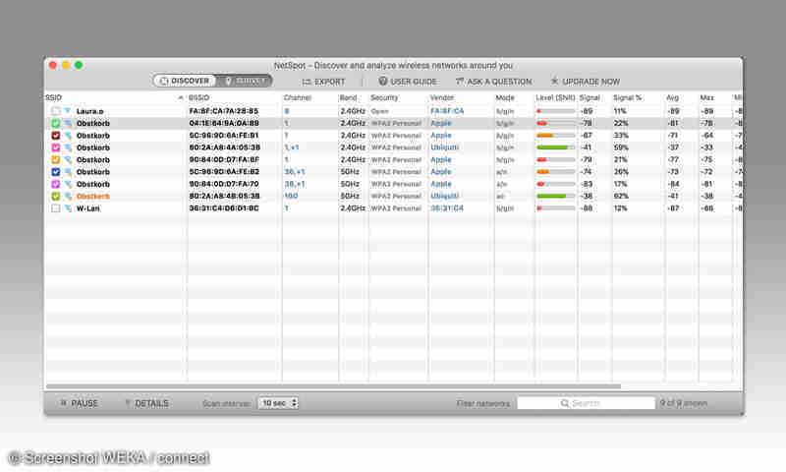The width and height of the screenshot is (786, 472).
Task: Switch to the Discover tab
Action: pos(185,81)
